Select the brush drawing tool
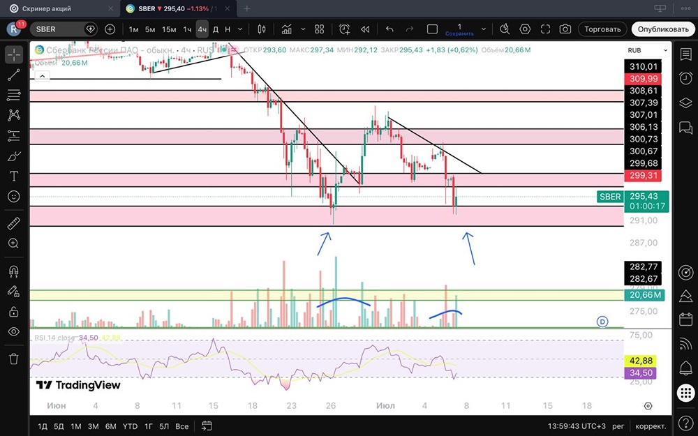 tap(14, 156)
